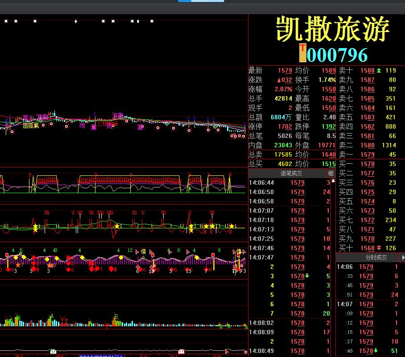Click the 最新 price value 1579
Screen dimensions: 405x357
coord(285,70)
